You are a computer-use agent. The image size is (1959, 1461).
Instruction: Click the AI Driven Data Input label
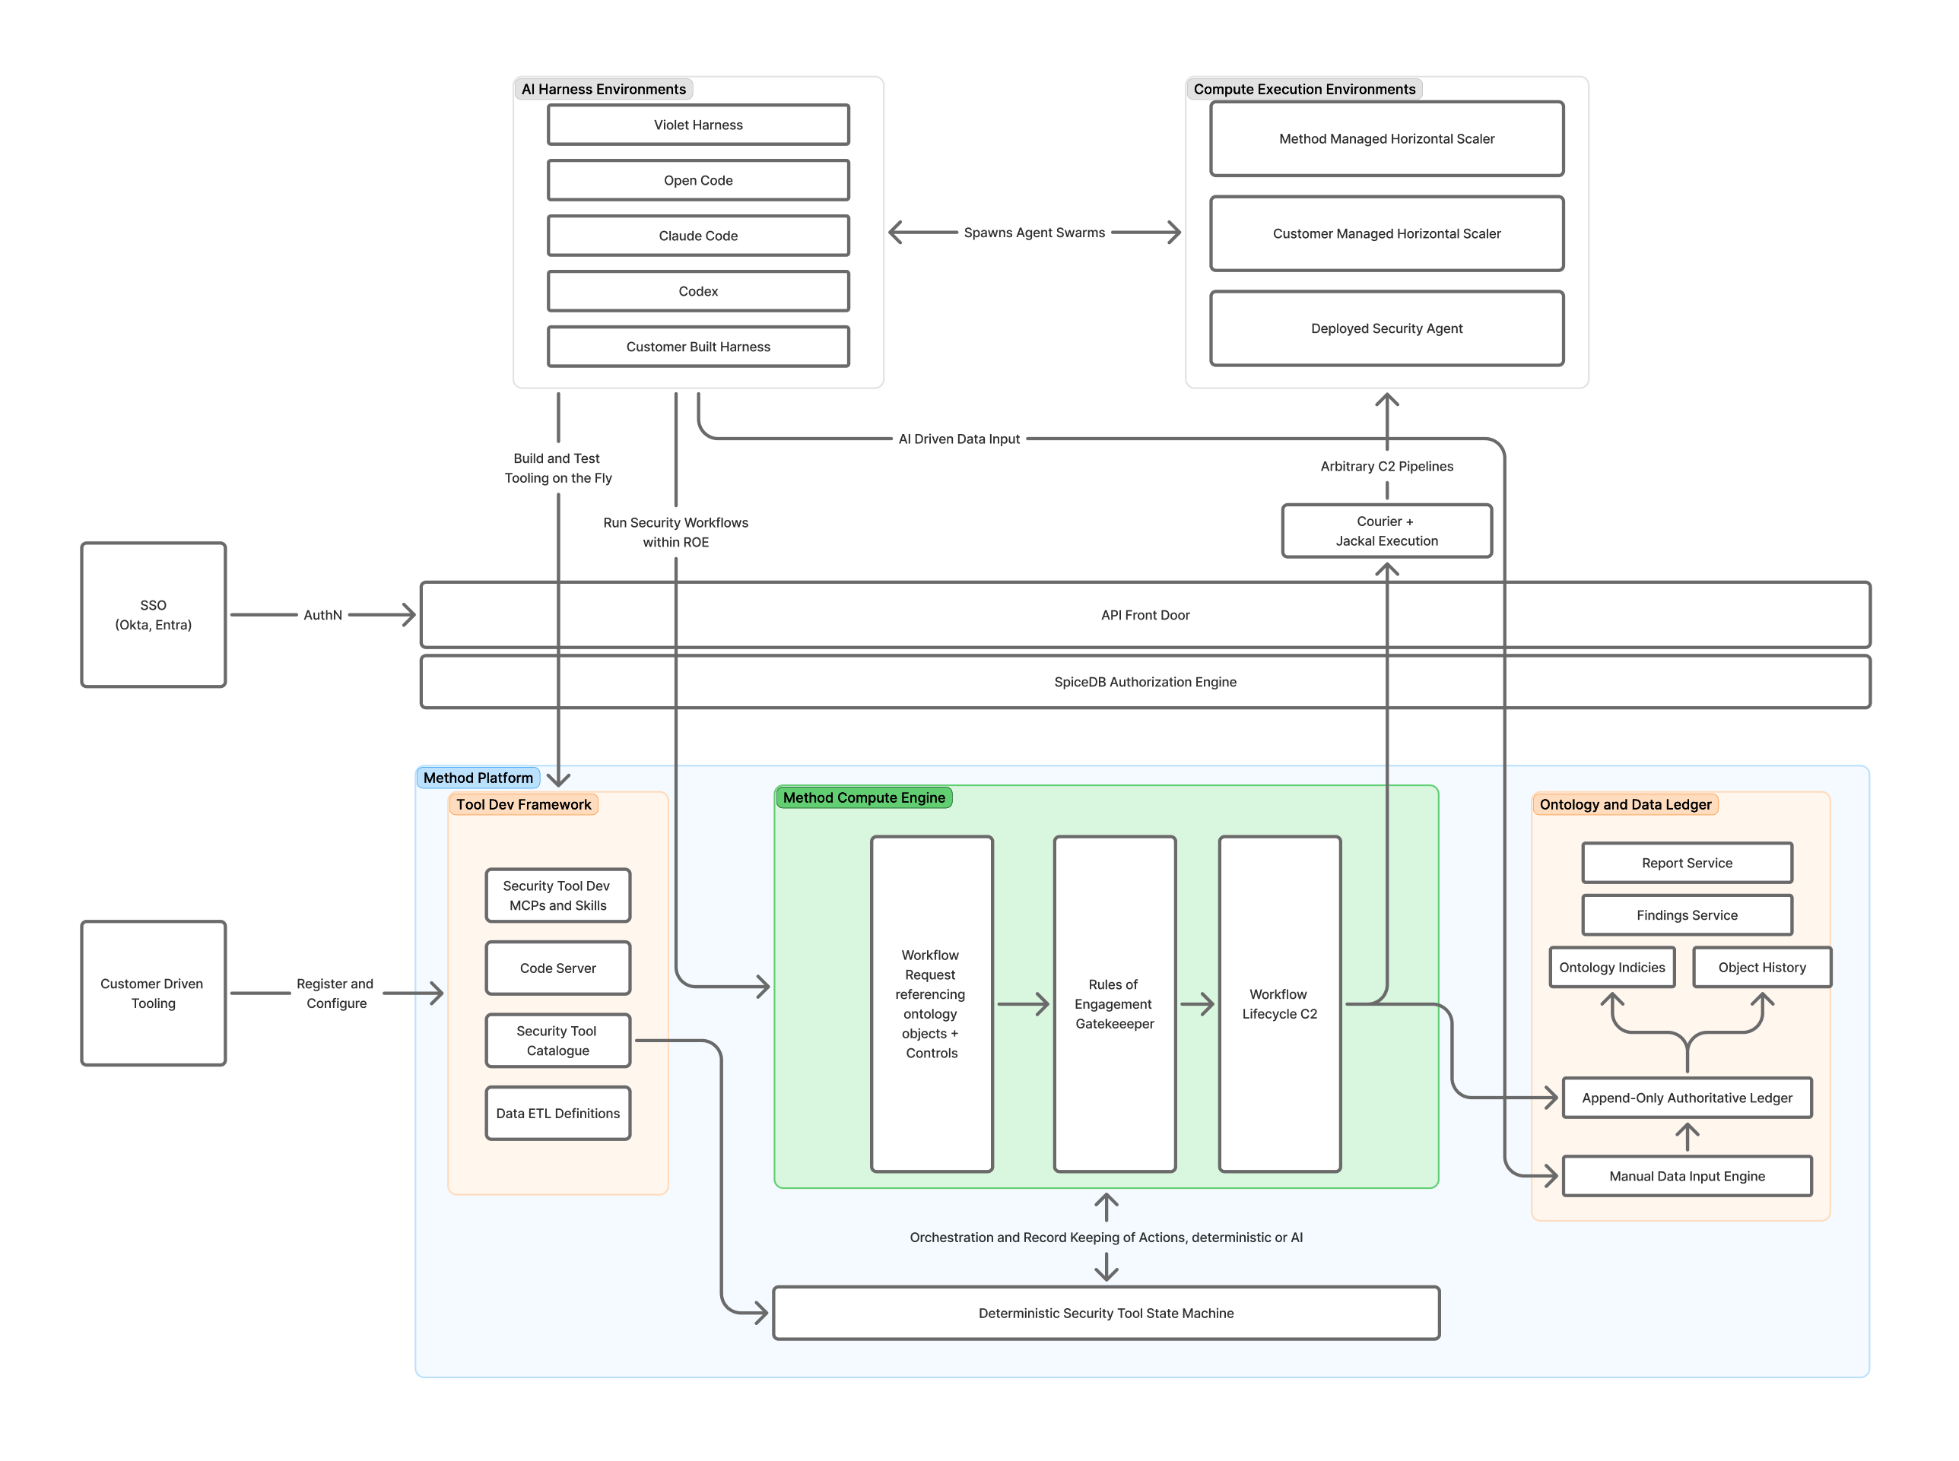pos(959,439)
